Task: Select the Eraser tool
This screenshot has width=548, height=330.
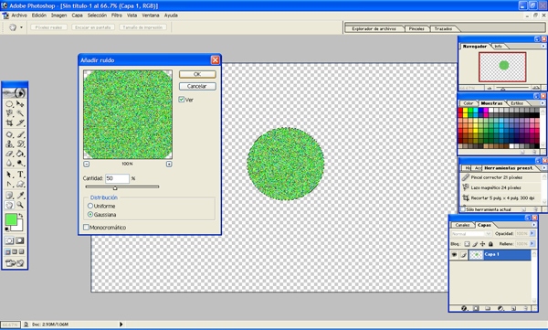Action: point(9,154)
